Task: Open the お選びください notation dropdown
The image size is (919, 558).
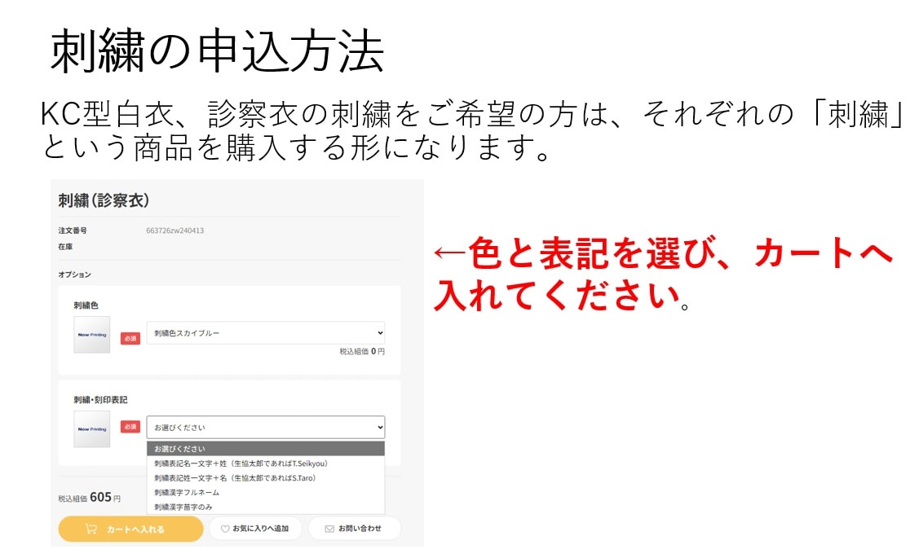Action: click(x=265, y=427)
